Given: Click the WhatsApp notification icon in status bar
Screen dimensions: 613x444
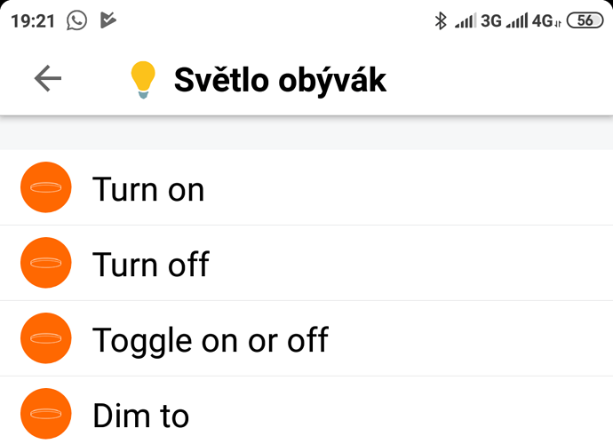Looking at the screenshot, I should [x=77, y=20].
